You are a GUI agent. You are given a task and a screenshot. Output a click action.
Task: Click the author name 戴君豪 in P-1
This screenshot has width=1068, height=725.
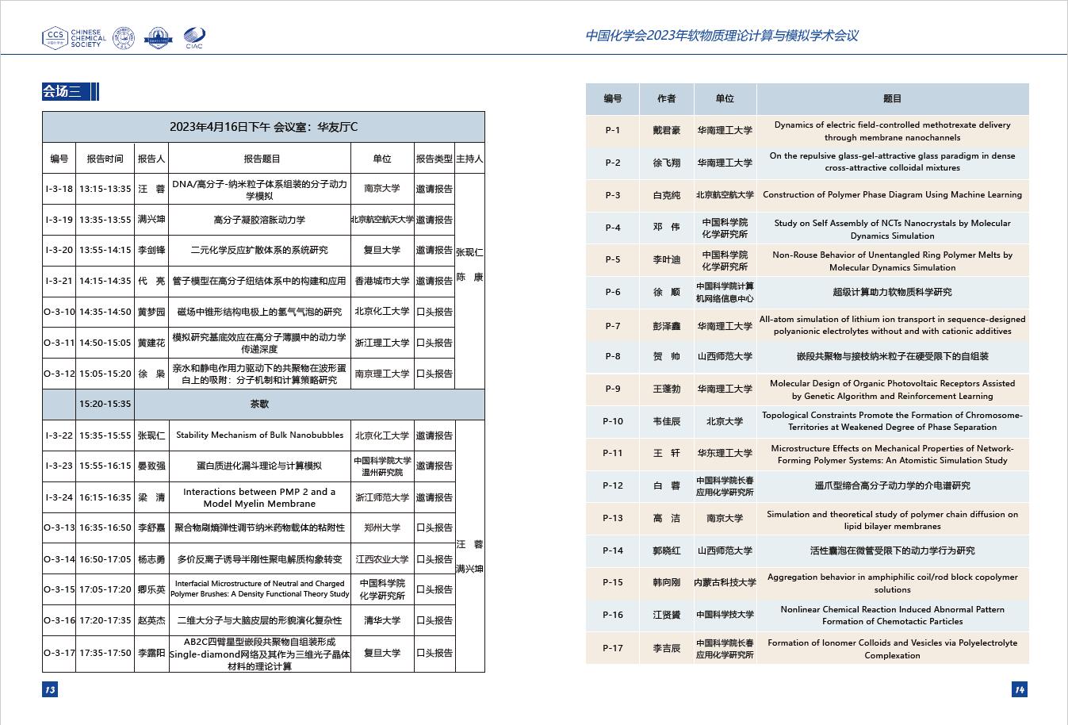(666, 131)
